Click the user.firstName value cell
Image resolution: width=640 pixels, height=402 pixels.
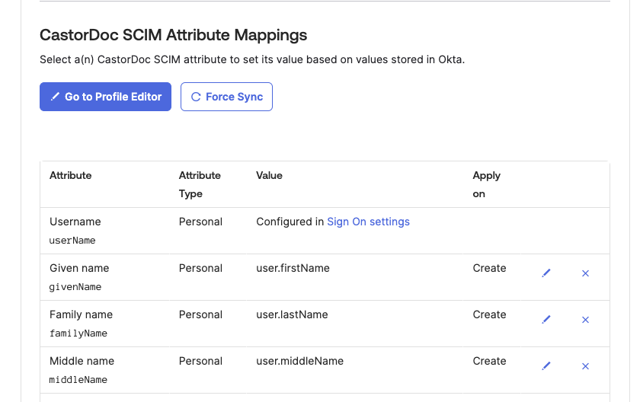point(293,268)
